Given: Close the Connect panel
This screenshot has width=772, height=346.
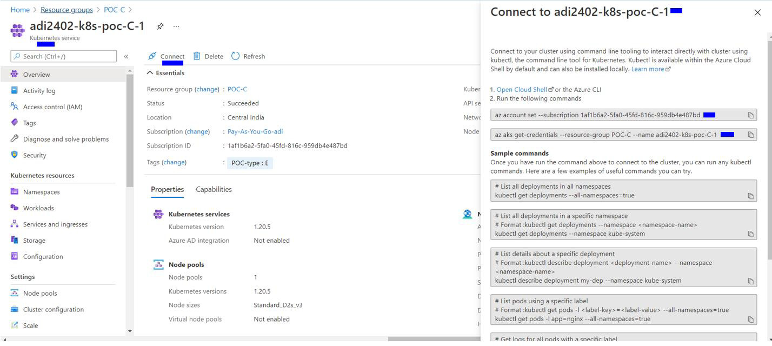Looking at the screenshot, I should tap(757, 12).
